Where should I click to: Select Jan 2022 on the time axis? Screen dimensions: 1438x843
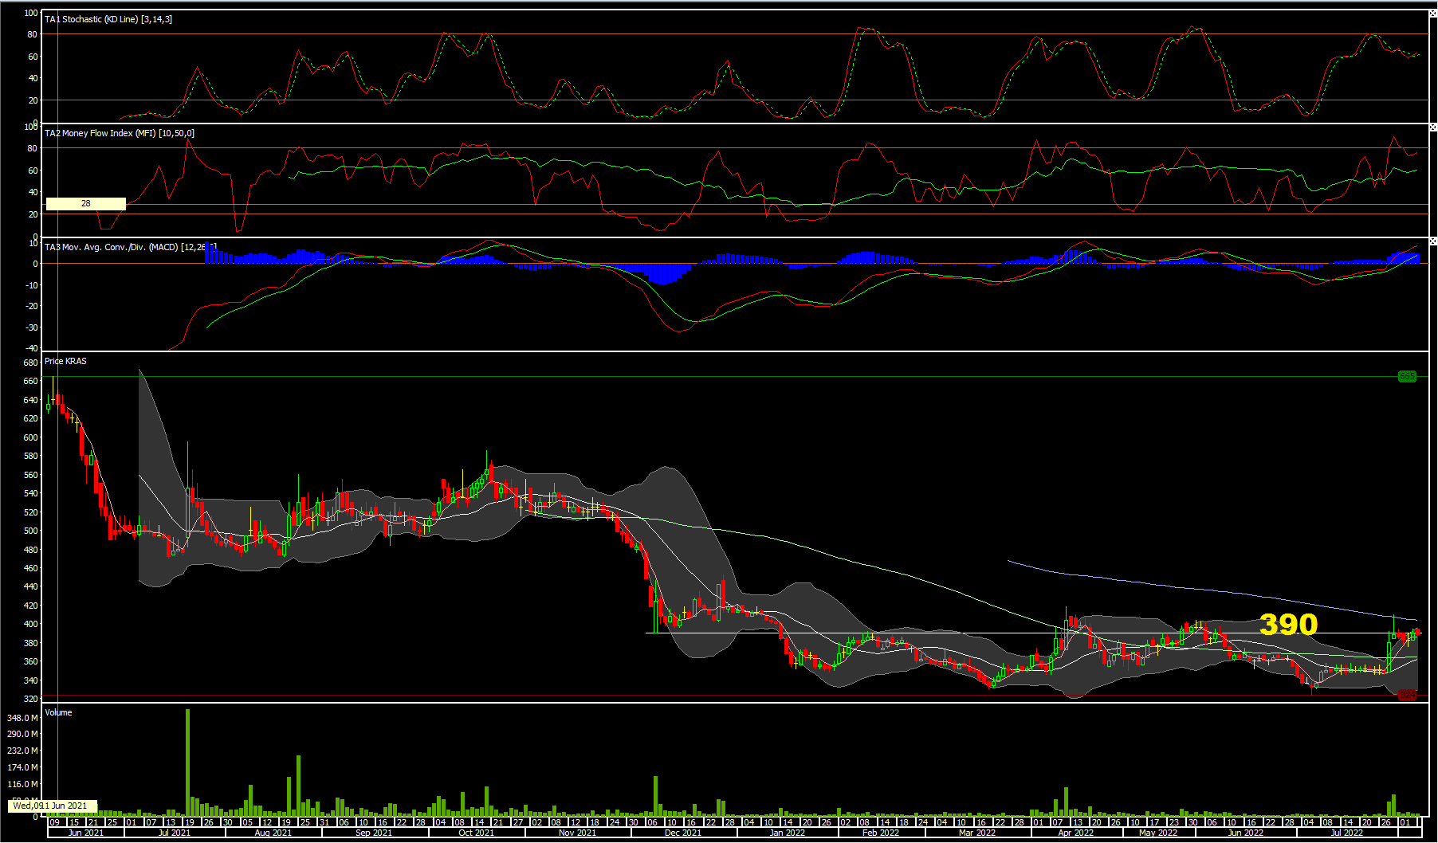pos(788,833)
